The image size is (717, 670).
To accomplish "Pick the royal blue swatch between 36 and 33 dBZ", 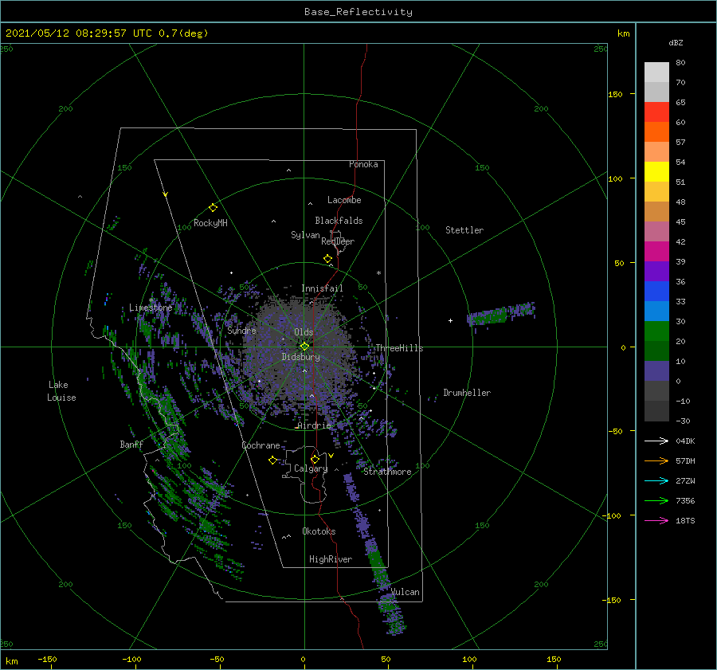I will [656, 292].
